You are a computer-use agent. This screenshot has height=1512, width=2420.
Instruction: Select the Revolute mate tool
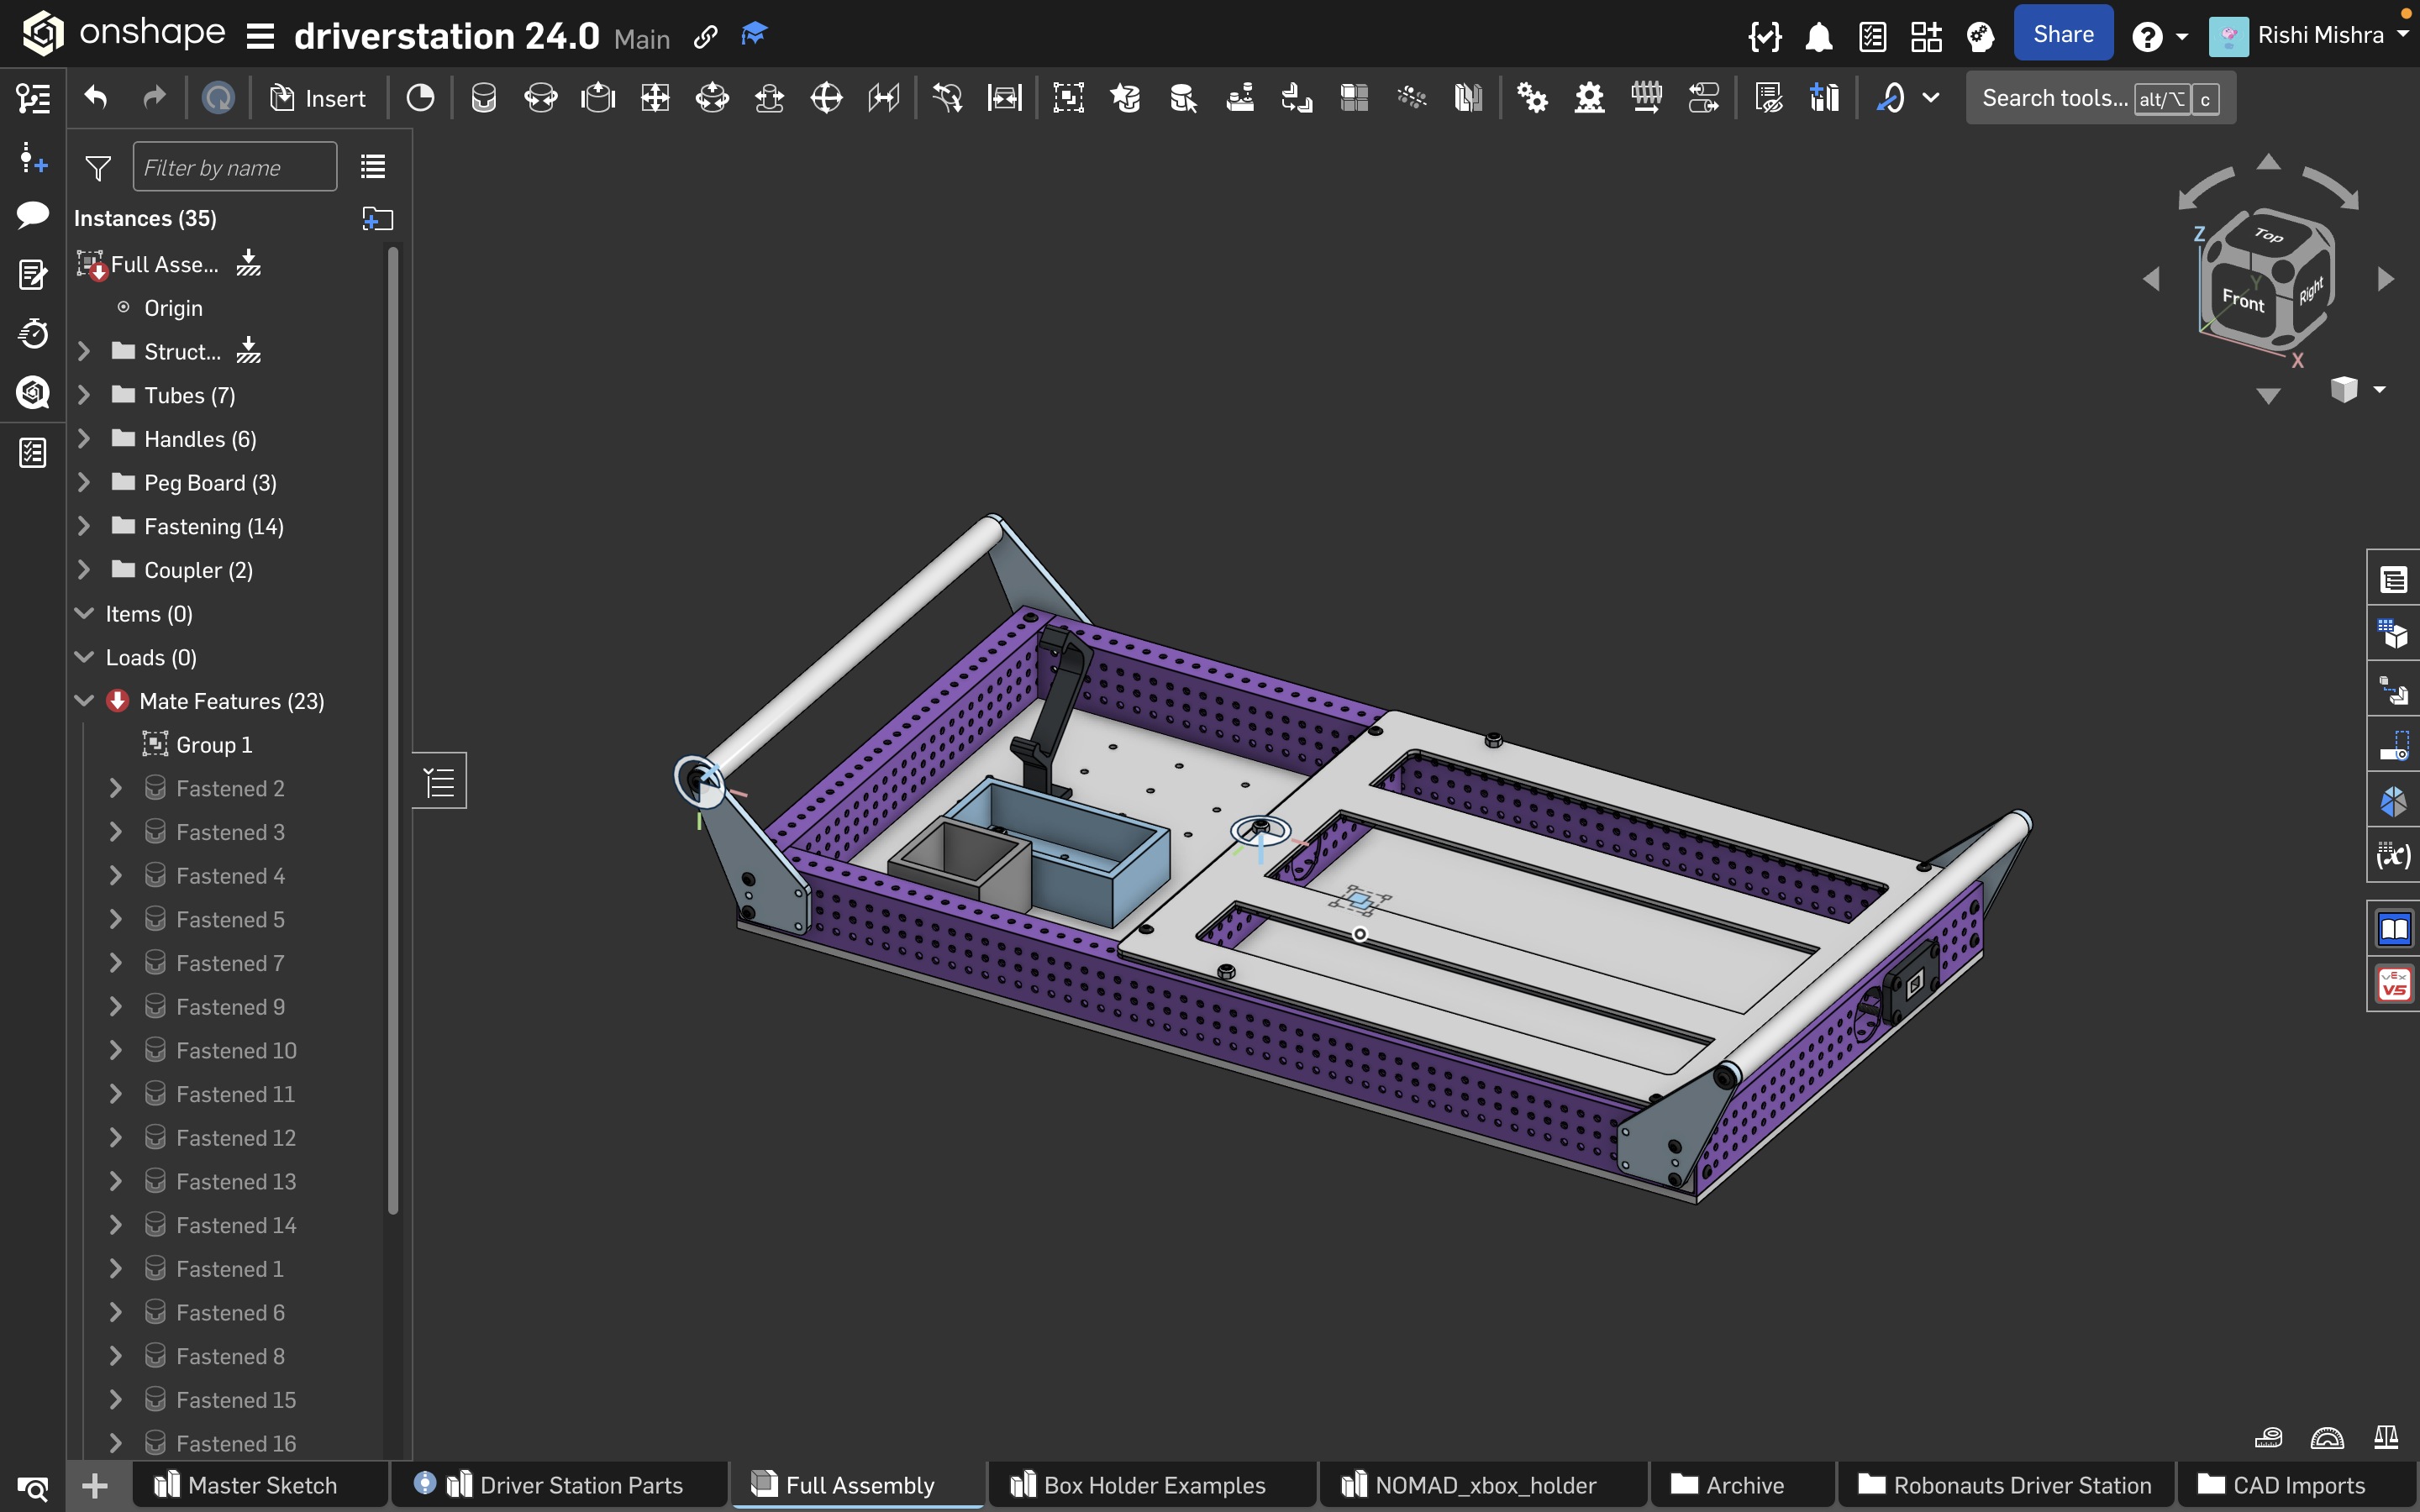coord(541,98)
